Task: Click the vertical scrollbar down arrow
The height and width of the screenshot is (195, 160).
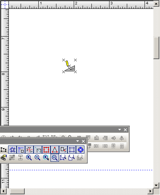Action: click(x=156, y=185)
